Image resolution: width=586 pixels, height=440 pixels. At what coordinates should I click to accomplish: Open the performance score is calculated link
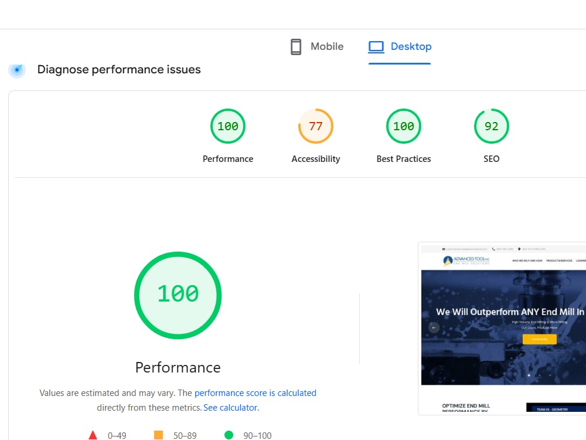pyautogui.click(x=255, y=393)
